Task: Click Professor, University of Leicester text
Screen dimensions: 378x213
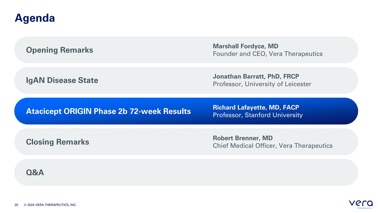Action: [262, 84]
